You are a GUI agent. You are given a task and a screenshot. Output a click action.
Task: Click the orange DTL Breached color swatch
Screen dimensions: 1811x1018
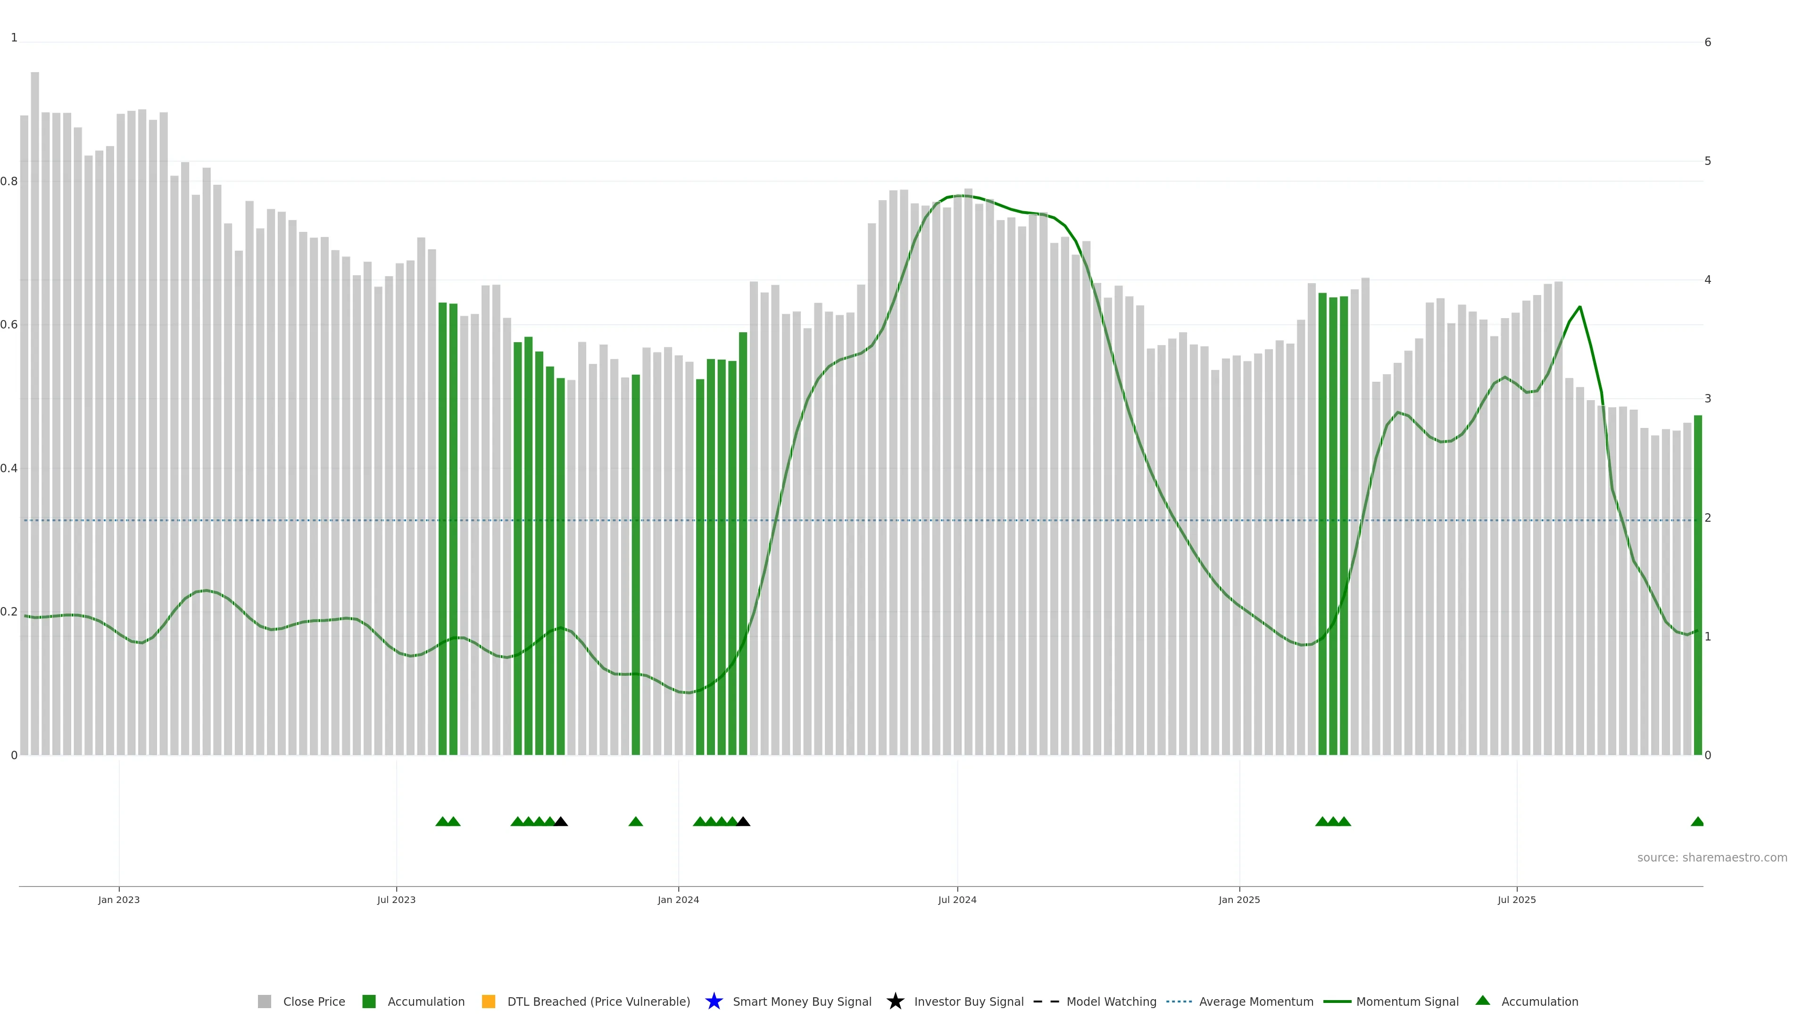[x=488, y=1001]
